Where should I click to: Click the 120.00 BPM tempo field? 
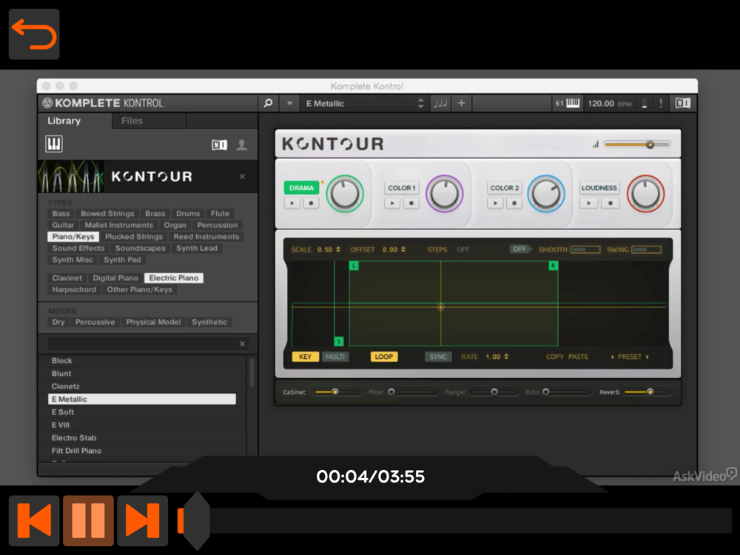click(x=609, y=104)
